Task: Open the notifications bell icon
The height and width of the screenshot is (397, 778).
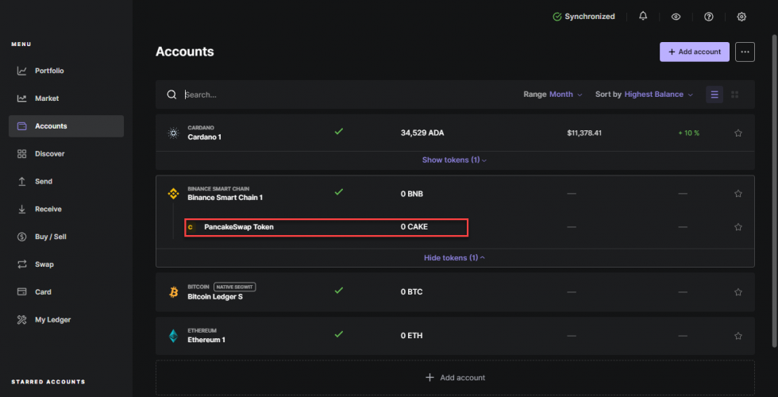Action: (x=643, y=17)
